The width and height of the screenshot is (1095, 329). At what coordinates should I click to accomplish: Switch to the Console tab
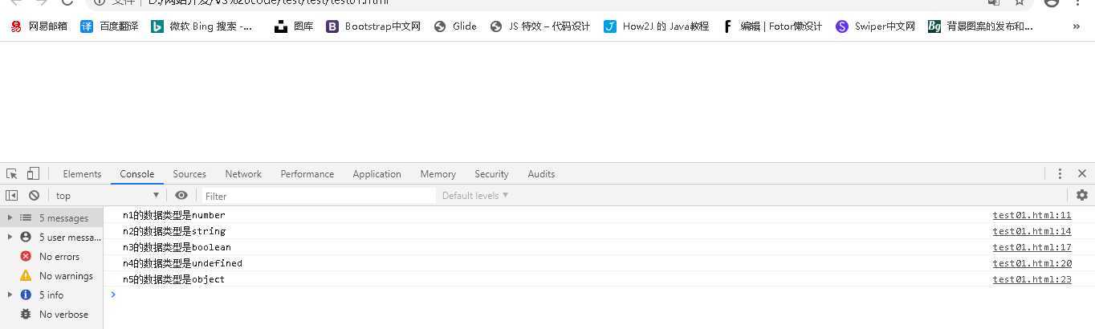click(137, 174)
